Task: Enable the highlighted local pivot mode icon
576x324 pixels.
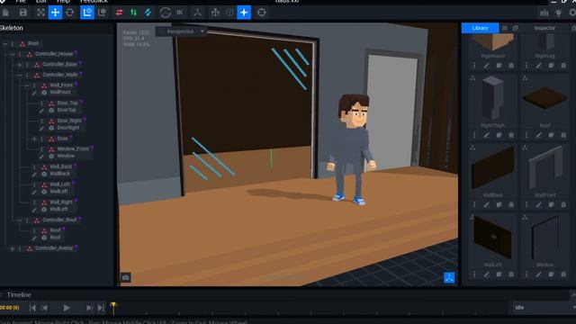Action: point(87,13)
